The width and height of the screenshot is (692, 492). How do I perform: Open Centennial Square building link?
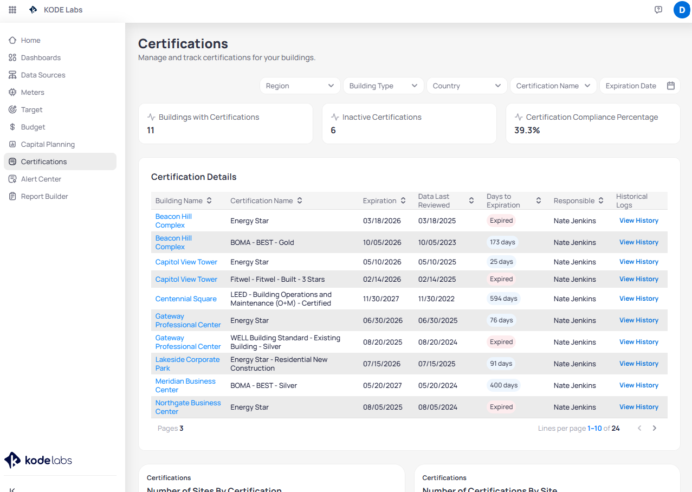(x=186, y=299)
